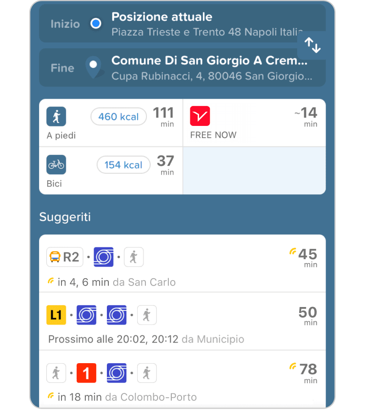Click the destination pin icon
The width and height of the screenshot is (366, 410).
(x=93, y=67)
